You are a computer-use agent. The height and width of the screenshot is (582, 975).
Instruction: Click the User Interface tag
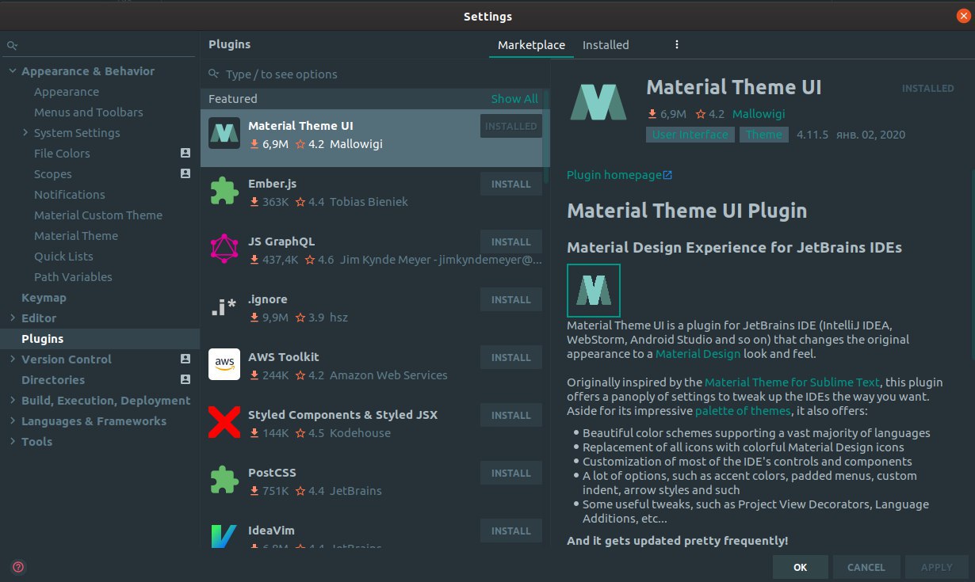690,135
